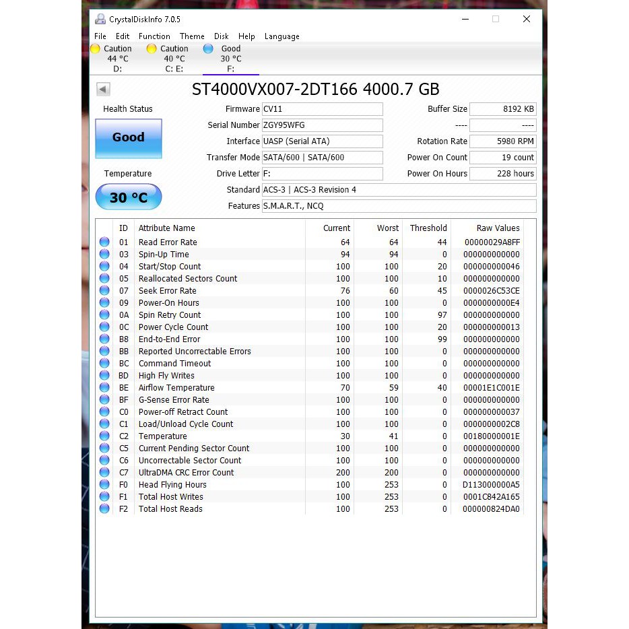Open the Function menu

(154, 36)
